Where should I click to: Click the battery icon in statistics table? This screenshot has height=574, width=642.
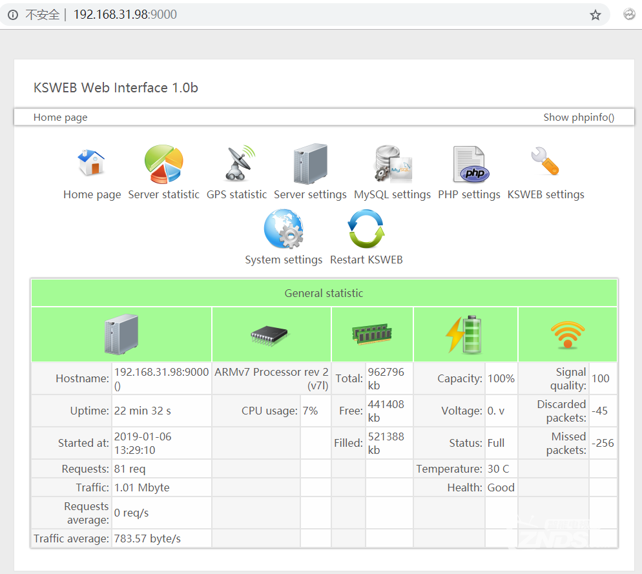[465, 334]
